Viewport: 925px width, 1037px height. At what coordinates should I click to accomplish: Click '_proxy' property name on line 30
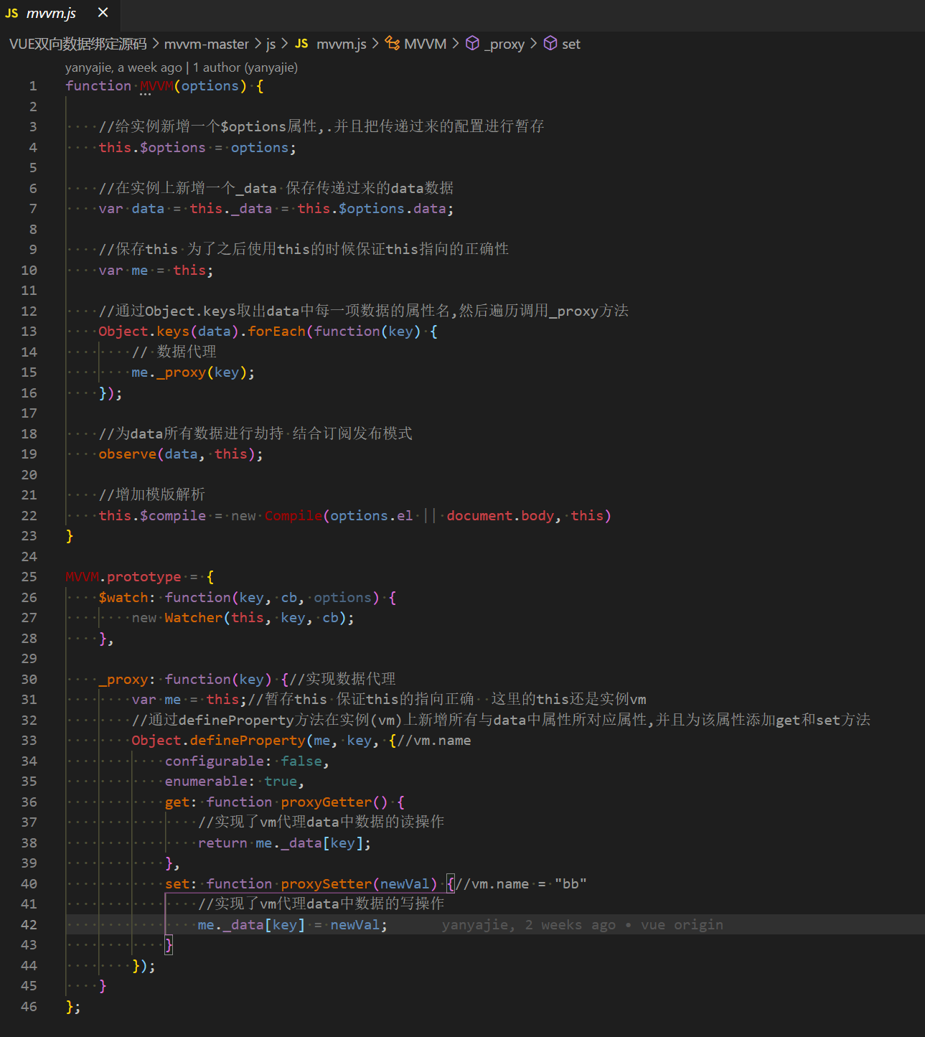tap(123, 680)
